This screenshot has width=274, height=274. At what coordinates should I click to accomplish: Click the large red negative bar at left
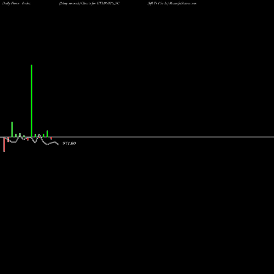[x=4, y=144]
